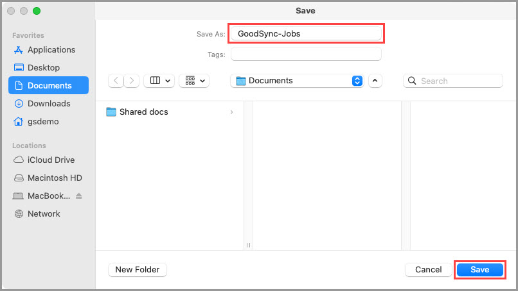
Task: Open the Documents location popup menu
Action: pyautogui.click(x=298, y=81)
